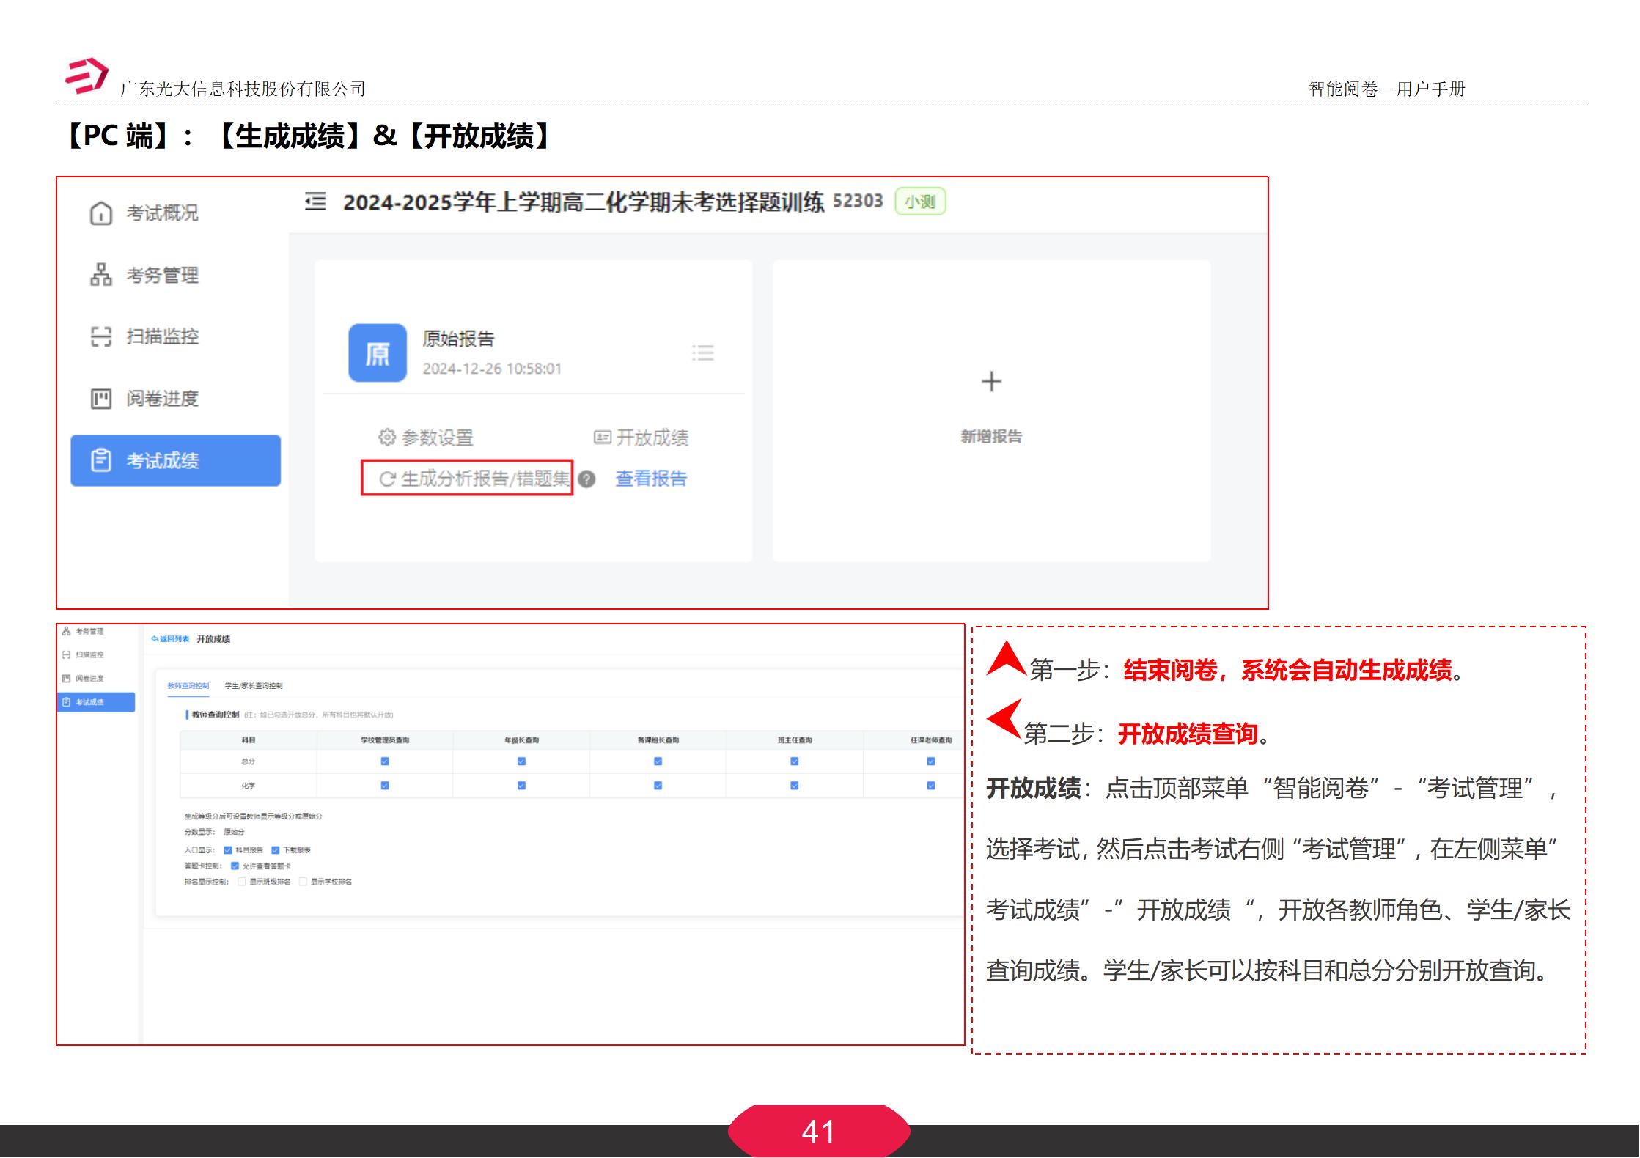Switch to 学生/家长查询控制 tab
This screenshot has height=1158, width=1640.
click(x=254, y=687)
